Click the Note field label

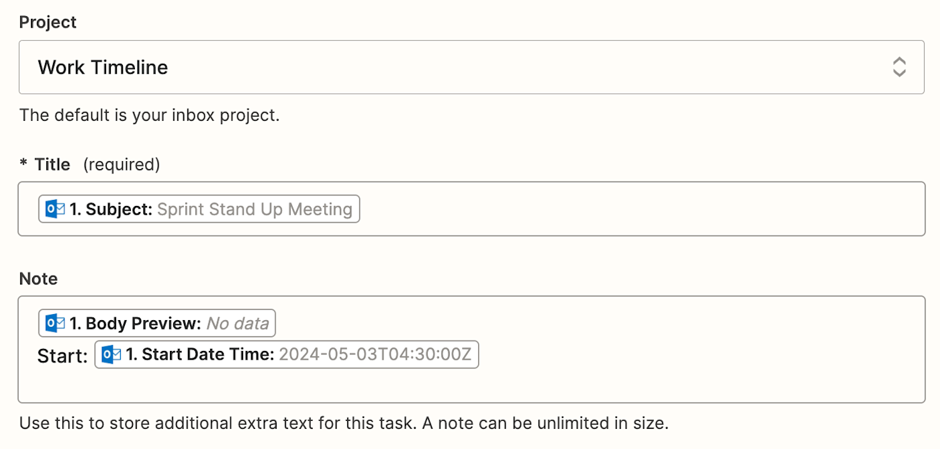pos(38,279)
